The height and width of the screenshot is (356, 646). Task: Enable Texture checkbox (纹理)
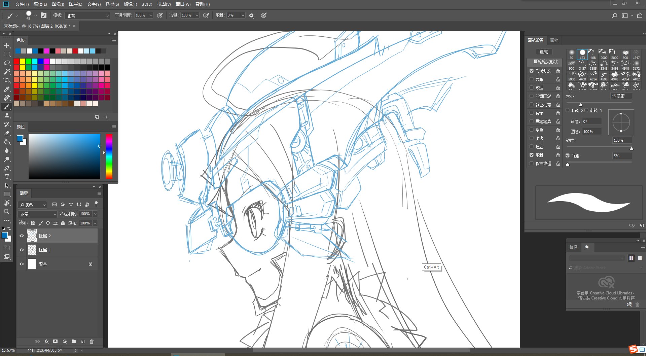532,88
